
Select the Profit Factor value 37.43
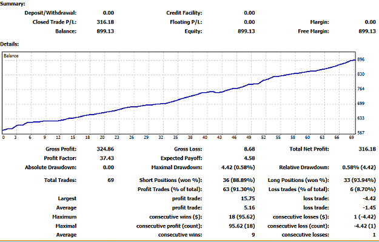click(107, 158)
